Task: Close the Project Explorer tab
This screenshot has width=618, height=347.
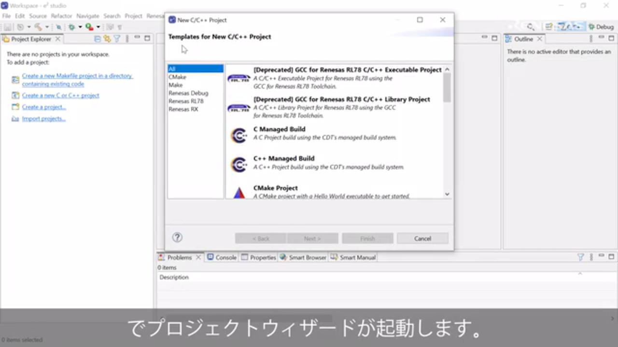Action: [x=57, y=39]
